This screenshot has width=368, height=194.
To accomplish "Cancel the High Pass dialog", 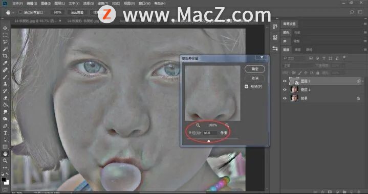I will [x=255, y=79].
